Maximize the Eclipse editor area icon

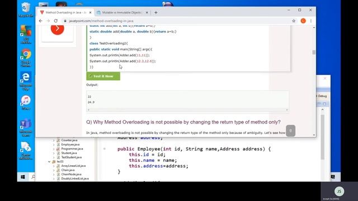[324, 104]
